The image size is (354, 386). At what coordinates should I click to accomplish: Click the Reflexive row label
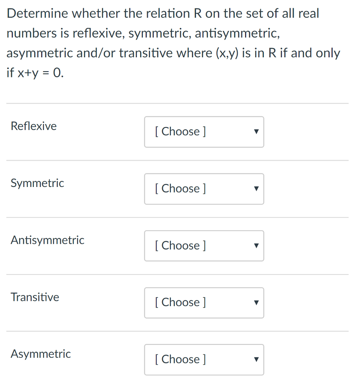tap(33, 126)
